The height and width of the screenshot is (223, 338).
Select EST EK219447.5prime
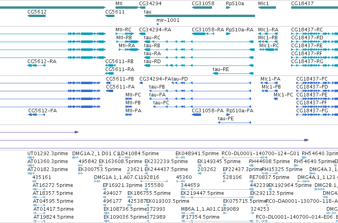[202, 193]
